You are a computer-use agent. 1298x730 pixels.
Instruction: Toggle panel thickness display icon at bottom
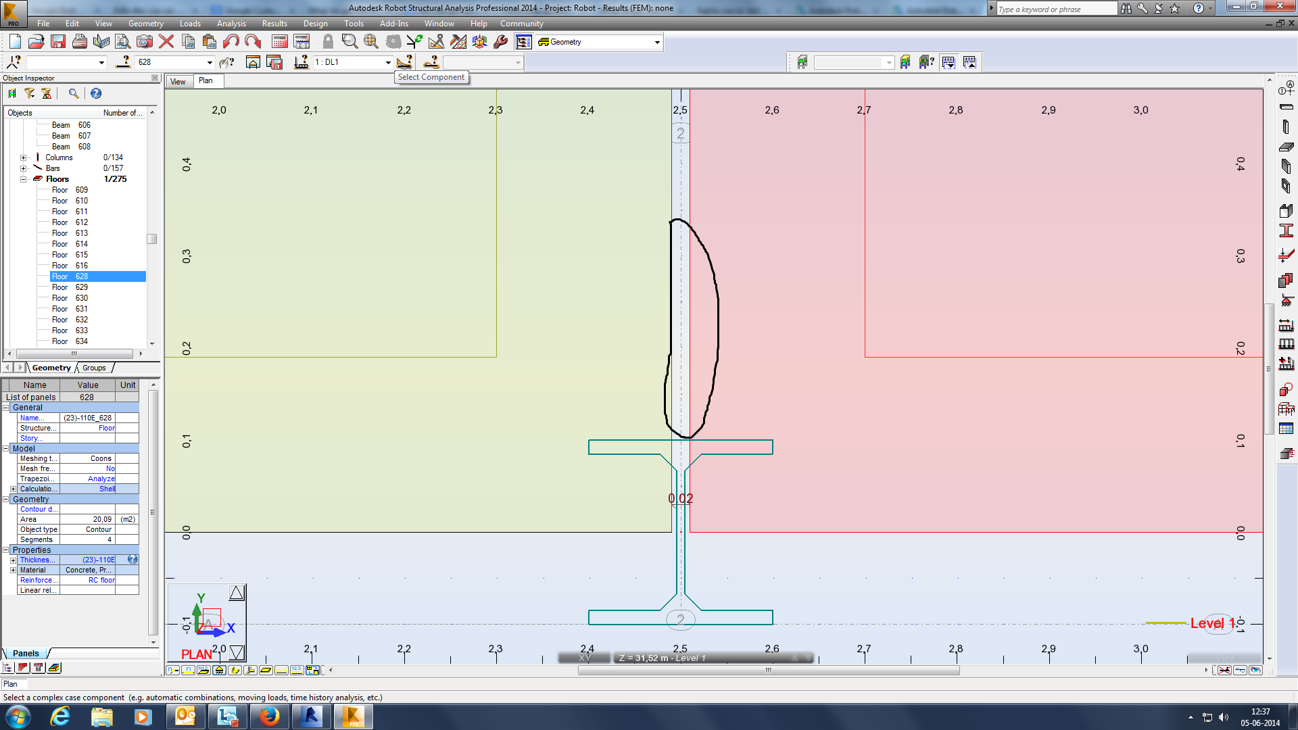coord(266,671)
